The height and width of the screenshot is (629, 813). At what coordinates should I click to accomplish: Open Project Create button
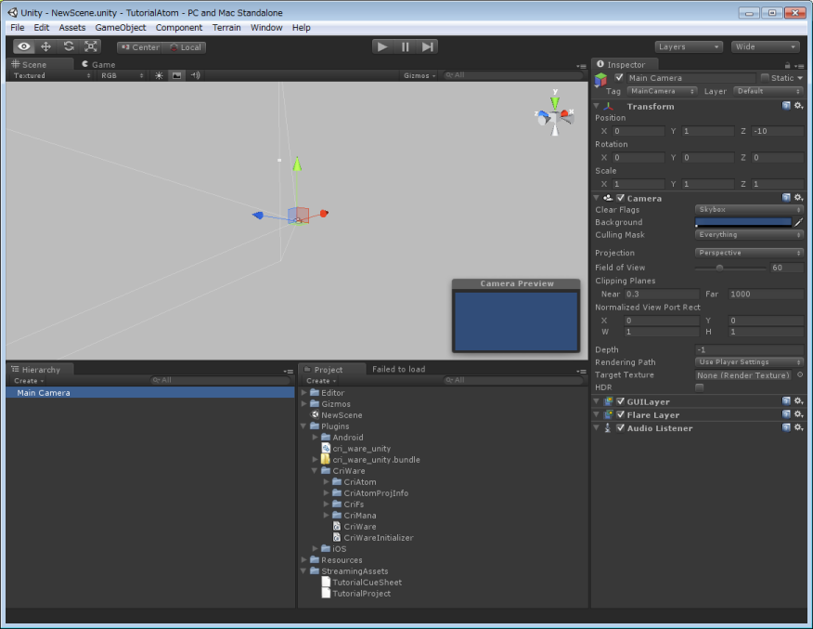[x=321, y=381]
